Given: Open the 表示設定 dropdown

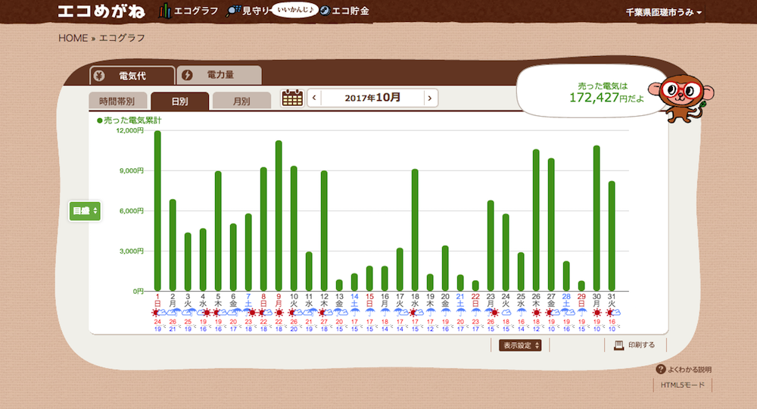Looking at the screenshot, I should (x=521, y=345).
